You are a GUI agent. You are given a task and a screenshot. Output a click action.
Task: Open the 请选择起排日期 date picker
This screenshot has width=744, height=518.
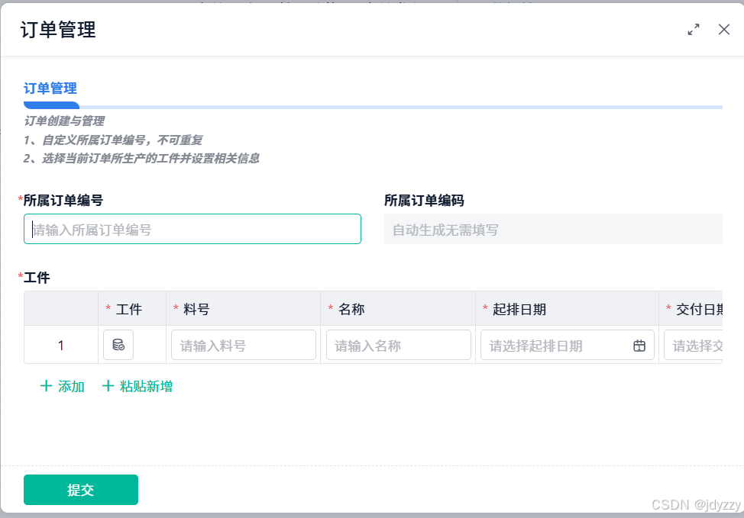[567, 345]
